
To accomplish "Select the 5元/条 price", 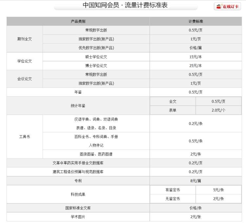I will coord(218,190).
